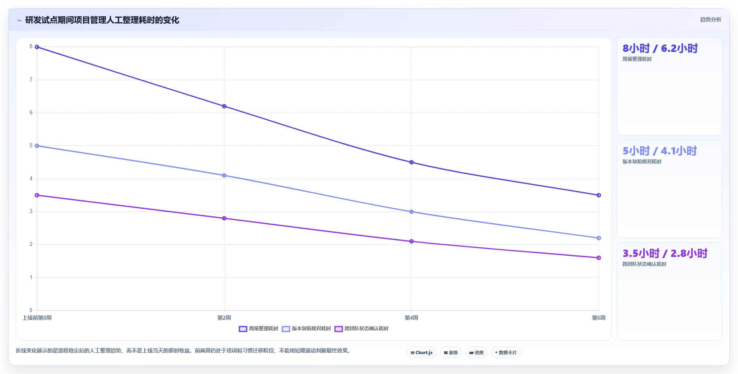Toggle the 版本缺陷核对耗时 legend swatch
The height and width of the screenshot is (374, 738).
pos(286,329)
